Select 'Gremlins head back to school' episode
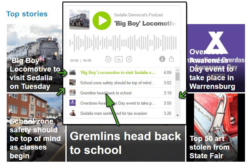The width and height of the screenshot is (249, 166). (120, 93)
